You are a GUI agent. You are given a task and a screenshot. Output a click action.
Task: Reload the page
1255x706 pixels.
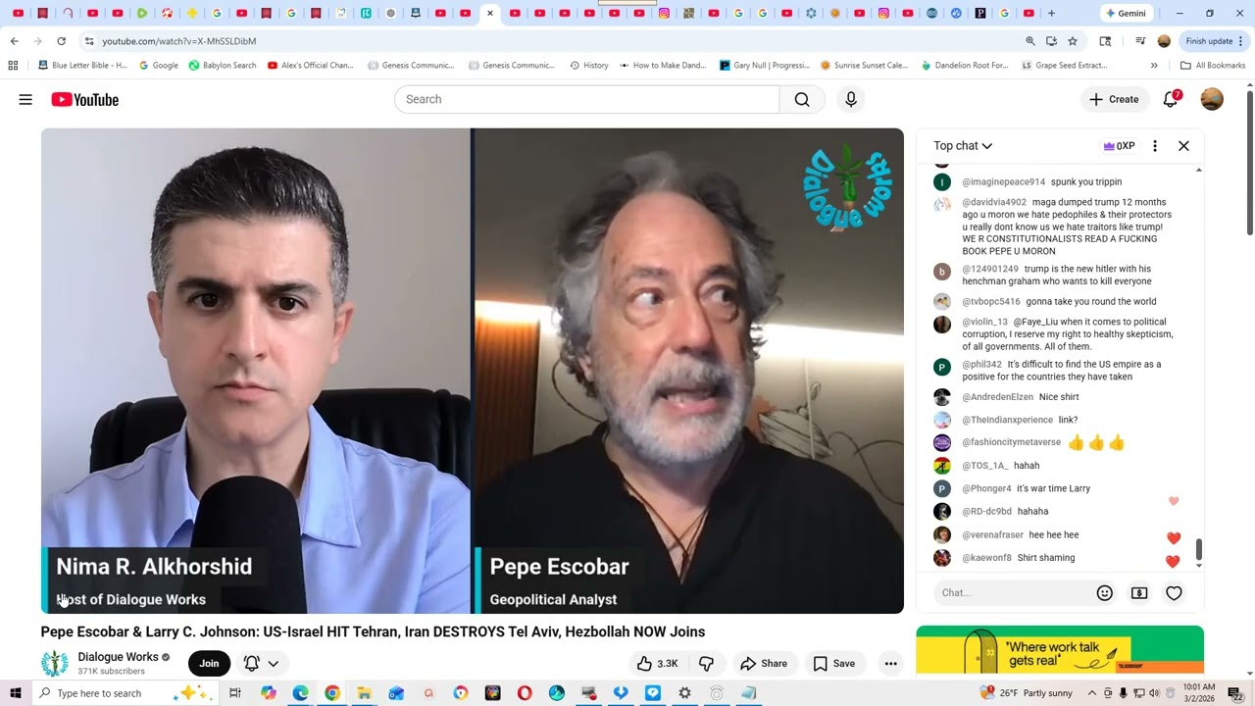[61, 41]
